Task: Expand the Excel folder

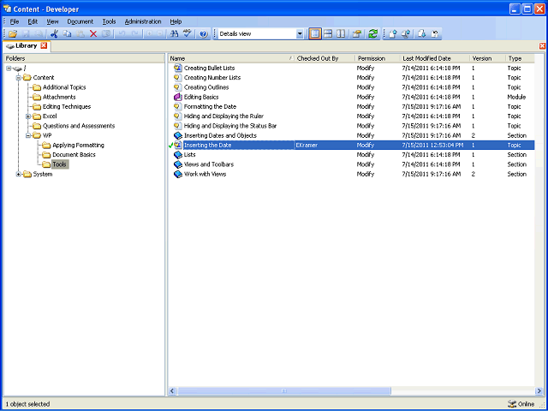Action: [x=28, y=116]
